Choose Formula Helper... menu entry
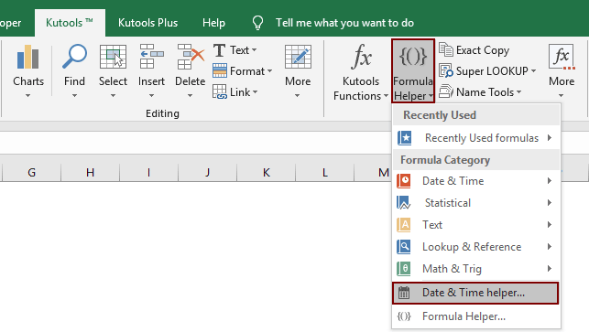Screen dimensions: 589x332 point(475,316)
